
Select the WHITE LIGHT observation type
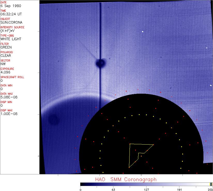(11, 39)
